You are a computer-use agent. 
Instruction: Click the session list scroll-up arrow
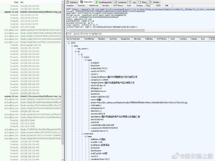63,2
